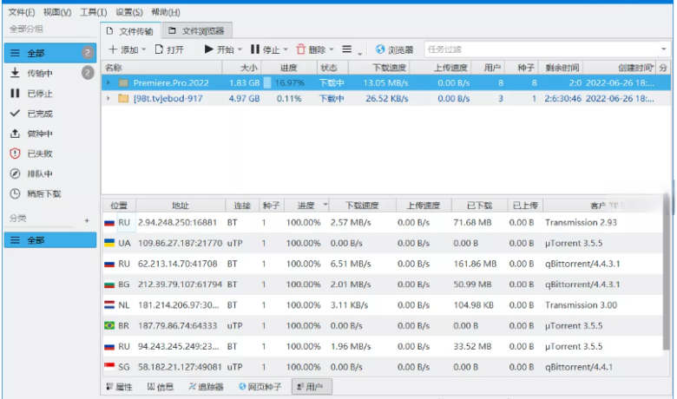The height and width of the screenshot is (399, 677).
Task: Open the 文件(F) menu
Action: click(x=21, y=12)
